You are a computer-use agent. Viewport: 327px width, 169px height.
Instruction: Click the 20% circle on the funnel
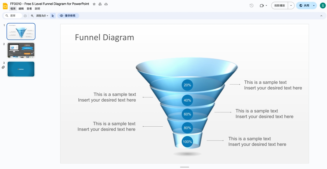(x=187, y=85)
